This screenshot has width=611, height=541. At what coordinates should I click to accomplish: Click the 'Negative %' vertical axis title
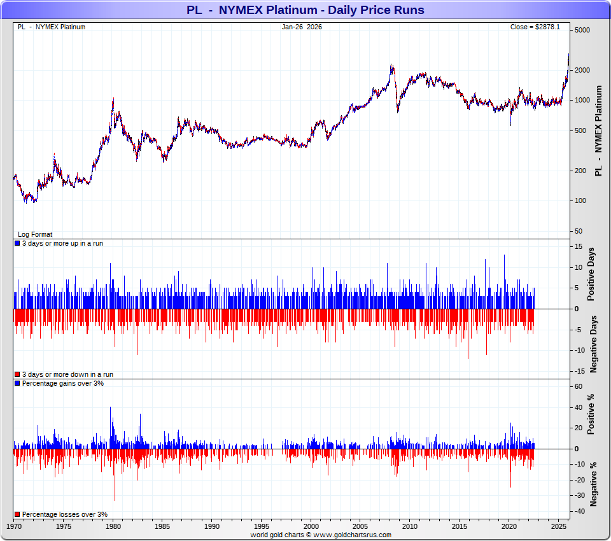pos(593,484)
